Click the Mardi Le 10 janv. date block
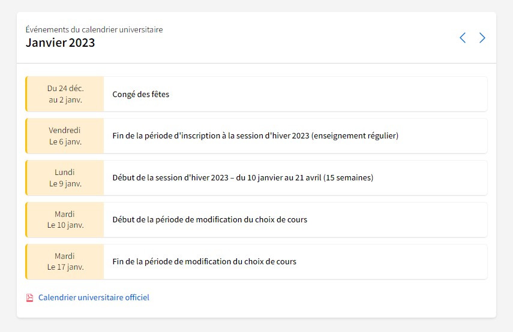Viewport: 513px width, 332px height. coord(65,219)
